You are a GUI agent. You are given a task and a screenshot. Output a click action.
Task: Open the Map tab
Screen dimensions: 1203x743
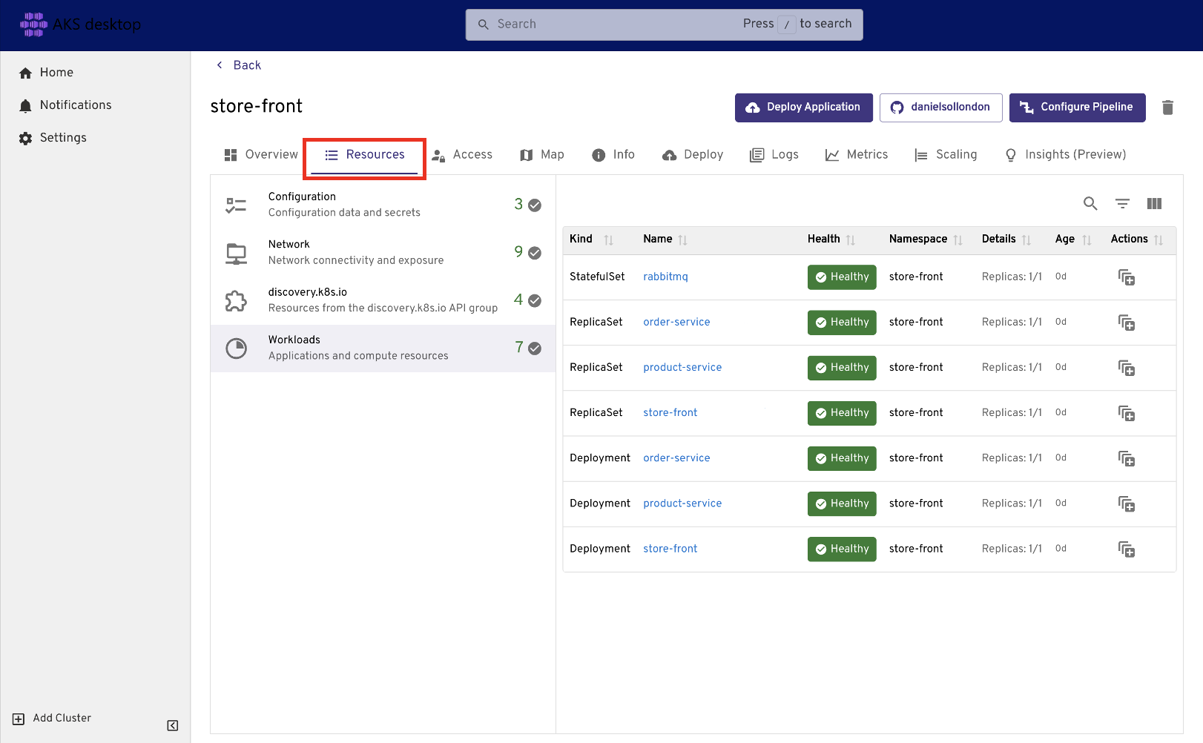click(542, 154)
